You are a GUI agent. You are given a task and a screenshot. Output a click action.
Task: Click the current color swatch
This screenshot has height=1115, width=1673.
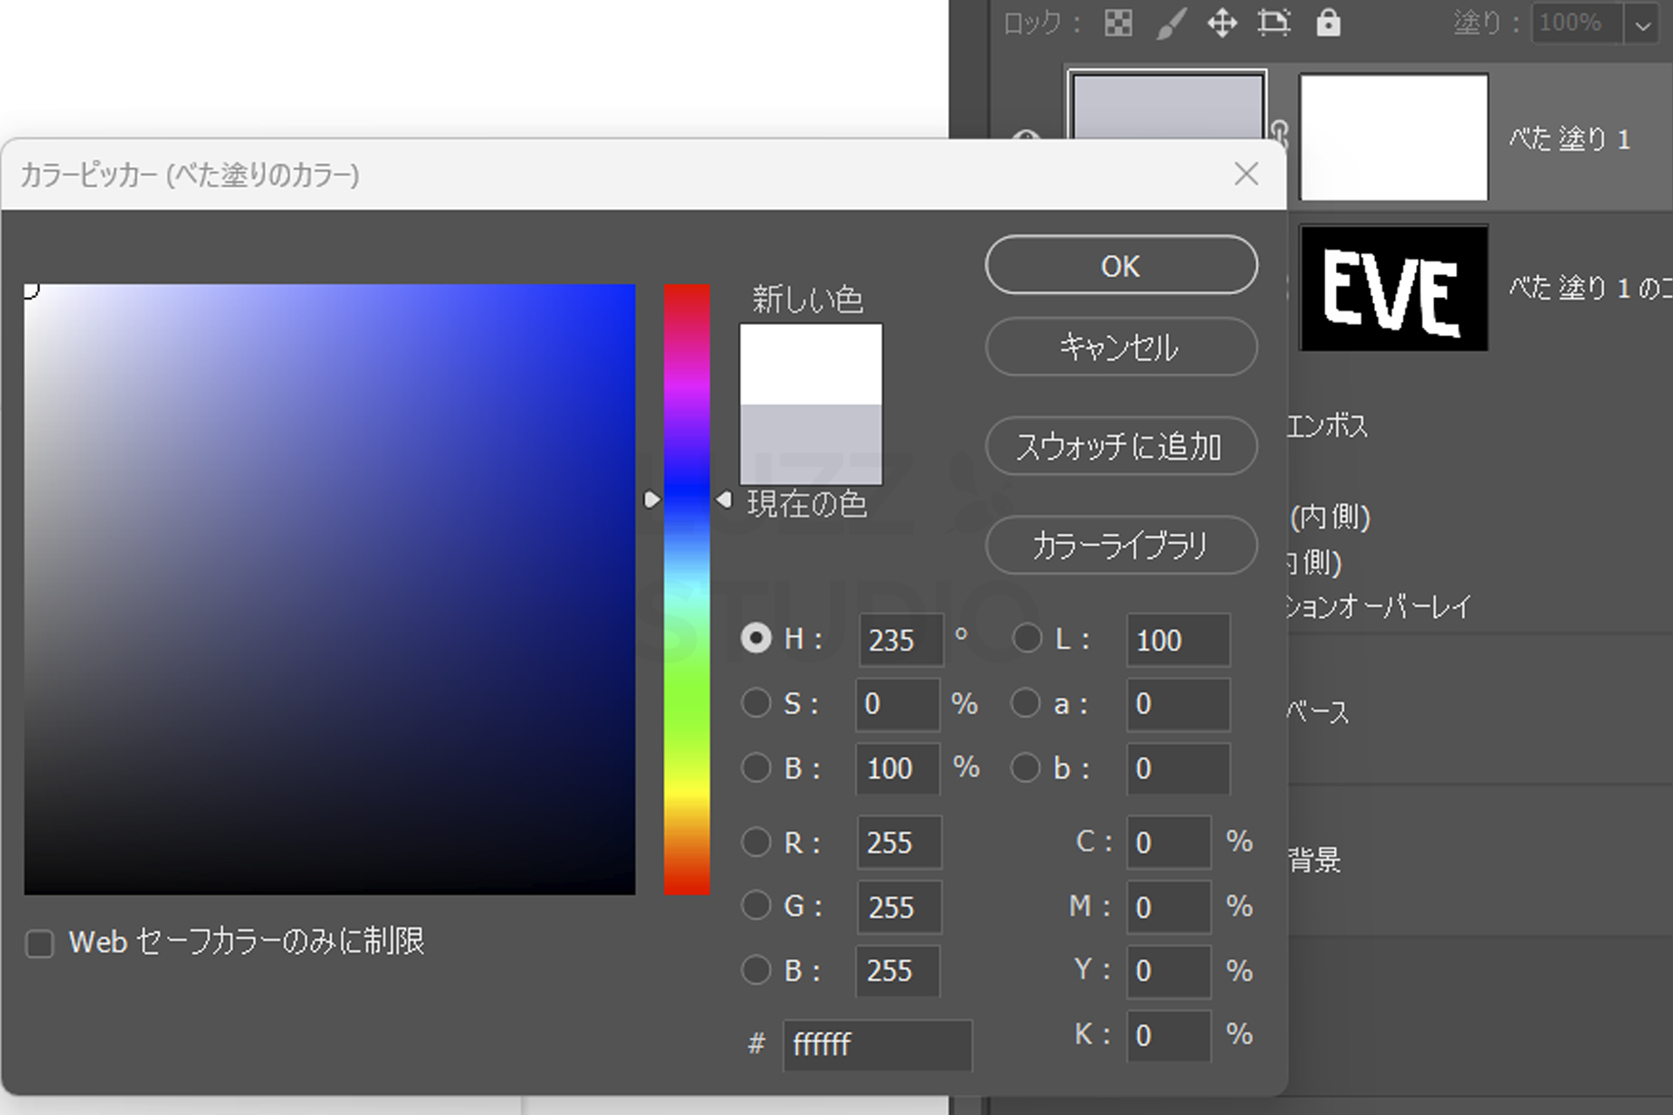click(810, 443)
